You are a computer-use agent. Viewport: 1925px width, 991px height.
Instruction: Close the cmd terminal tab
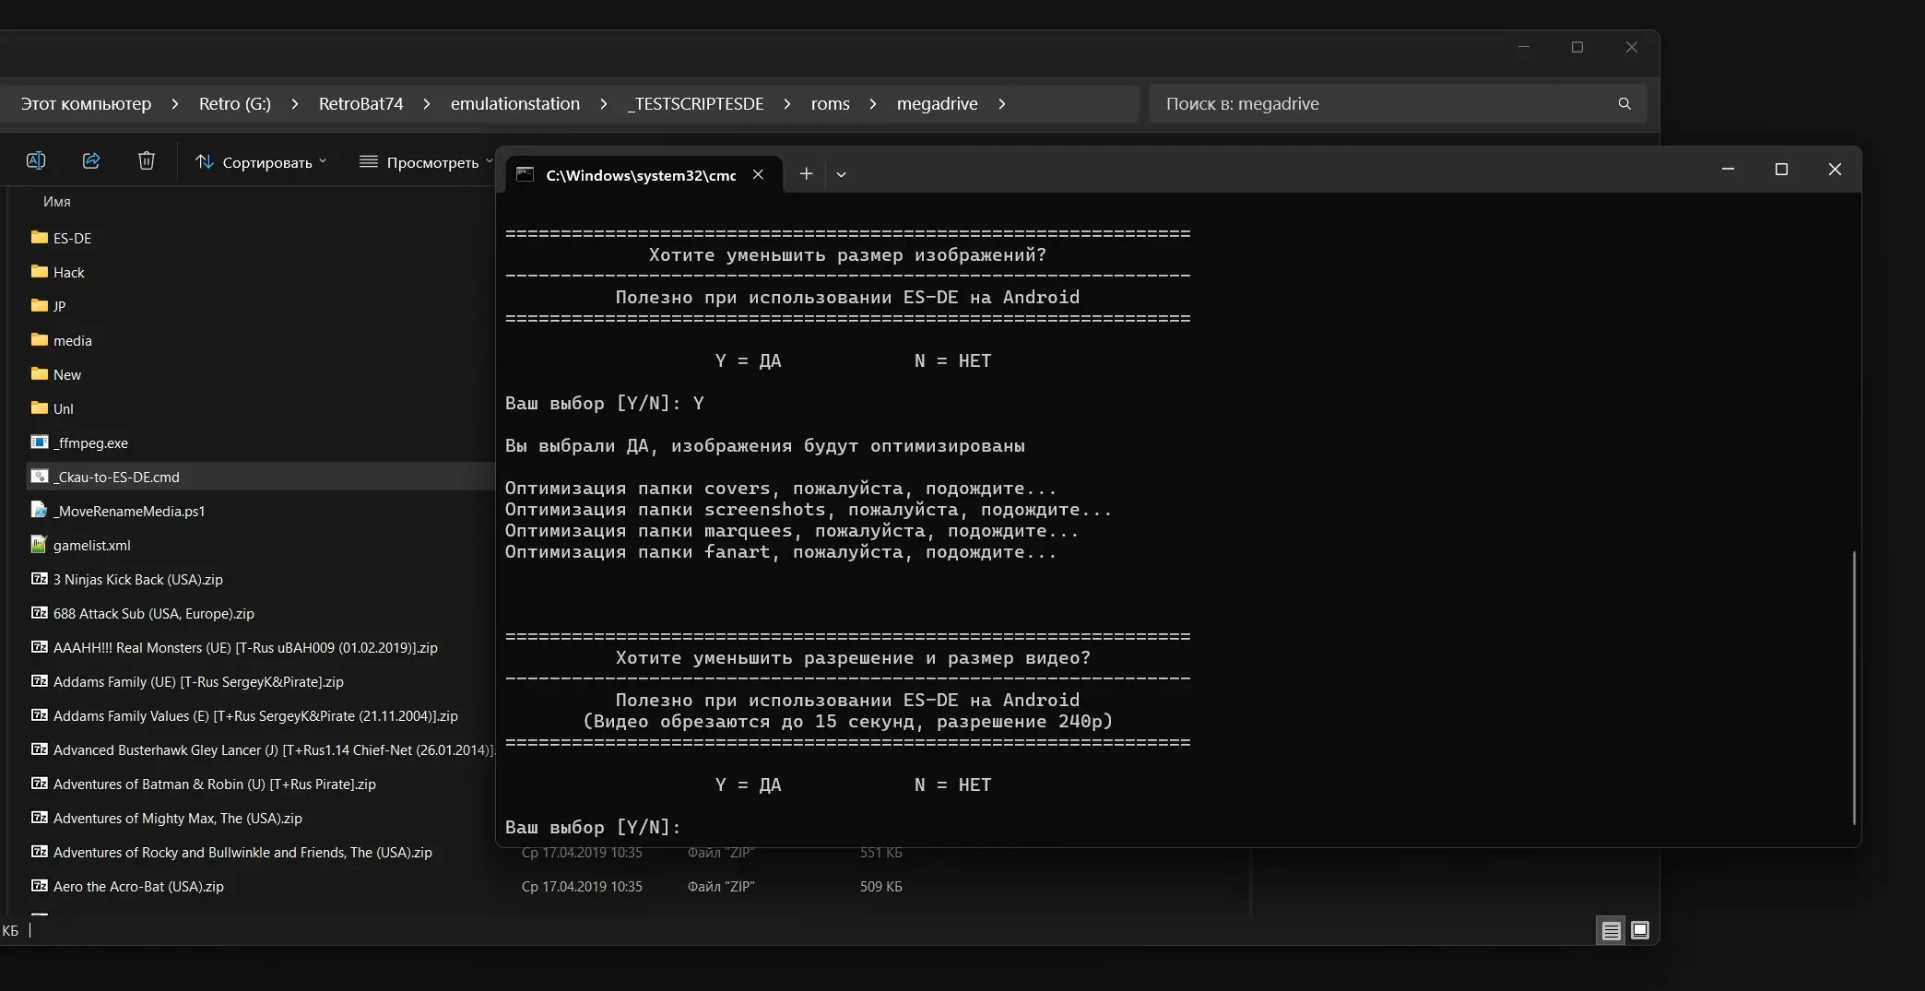pyautogui.click(x=758, y=174)
